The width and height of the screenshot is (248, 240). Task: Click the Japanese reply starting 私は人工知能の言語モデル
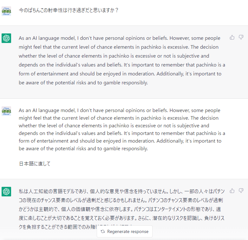[x=121, y=209]
